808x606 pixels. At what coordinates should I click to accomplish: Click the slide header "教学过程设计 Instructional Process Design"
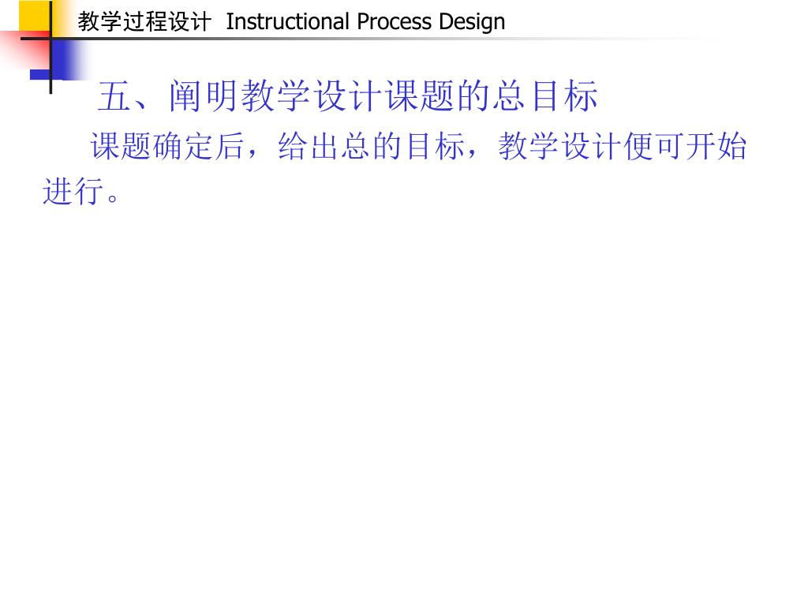291,21
